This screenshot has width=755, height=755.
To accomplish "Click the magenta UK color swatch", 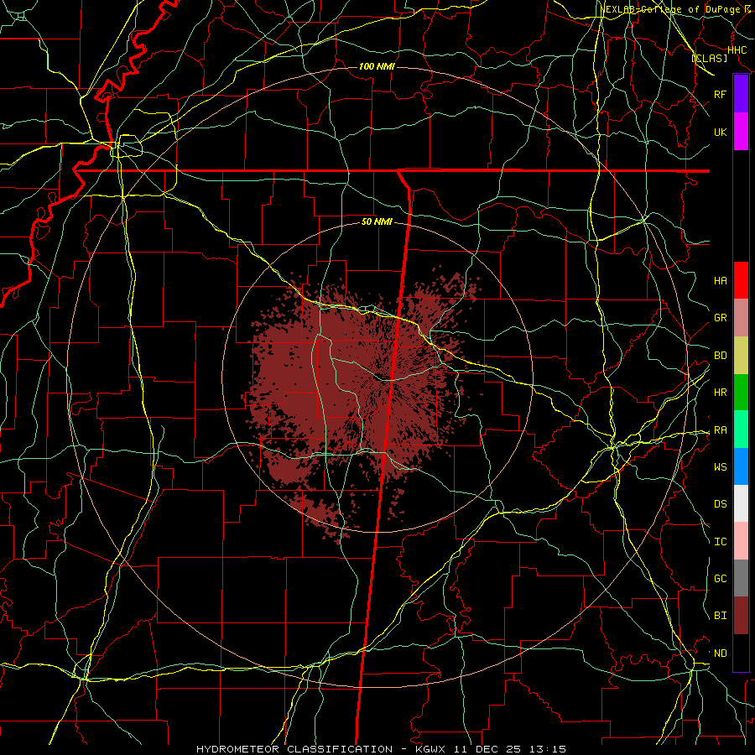I will (741, 132).
